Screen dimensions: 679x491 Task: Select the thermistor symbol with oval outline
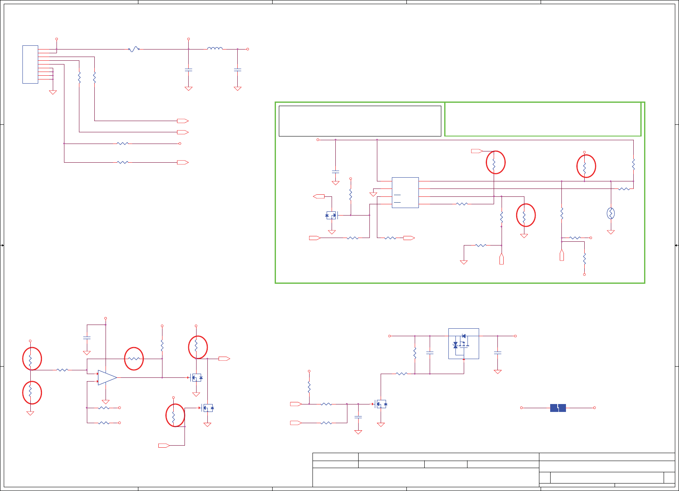point(610,213)
